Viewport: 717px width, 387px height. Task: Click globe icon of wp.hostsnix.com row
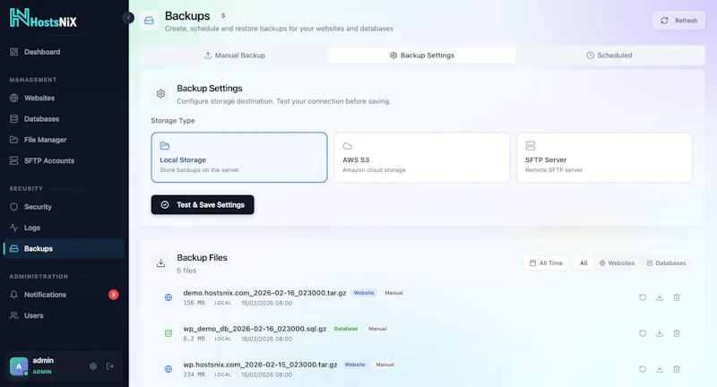point(168,369)
